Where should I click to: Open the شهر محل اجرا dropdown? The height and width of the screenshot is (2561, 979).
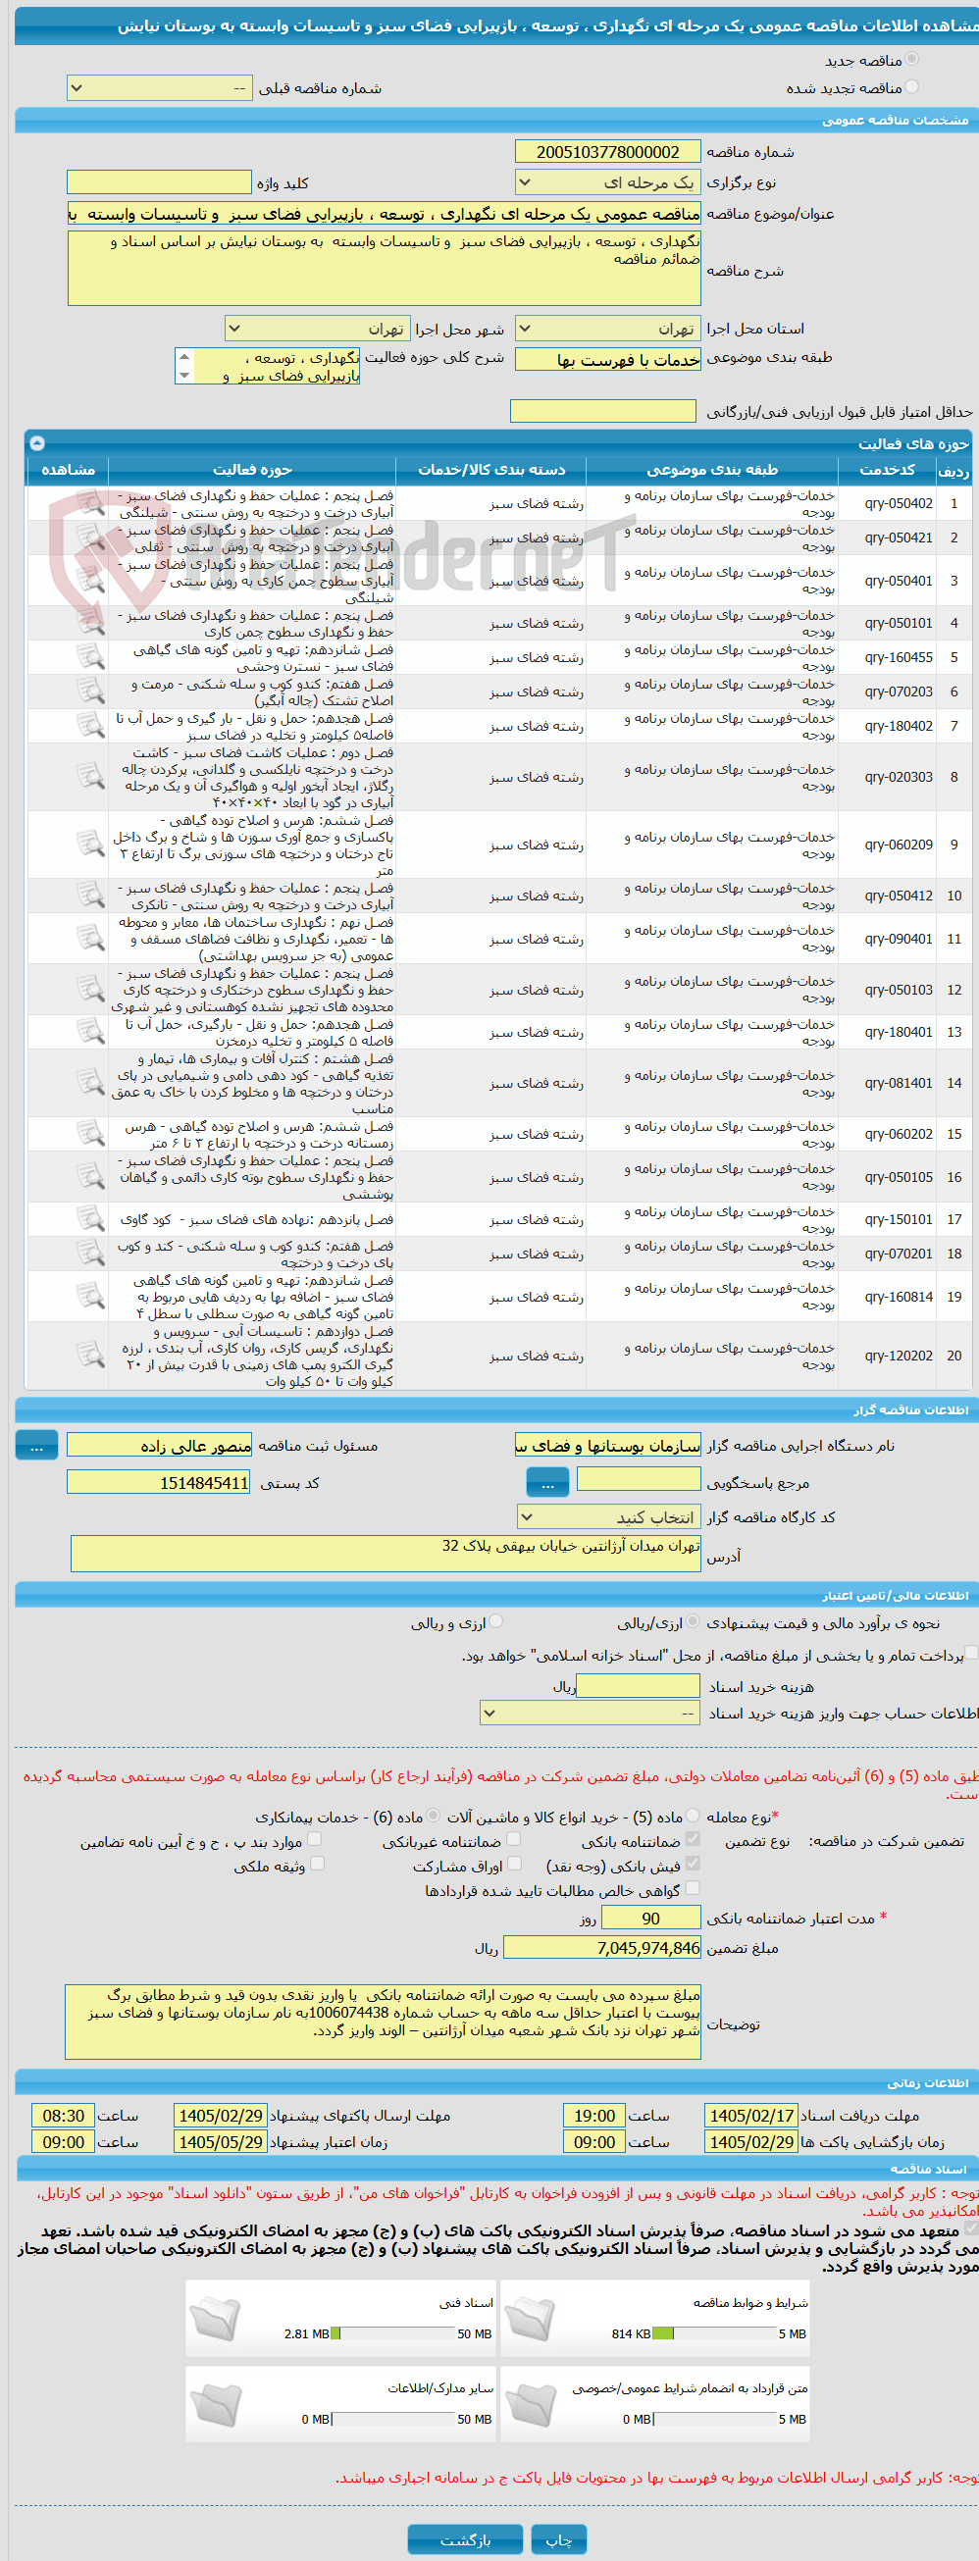pyautogui.click(x=318, y=329)
